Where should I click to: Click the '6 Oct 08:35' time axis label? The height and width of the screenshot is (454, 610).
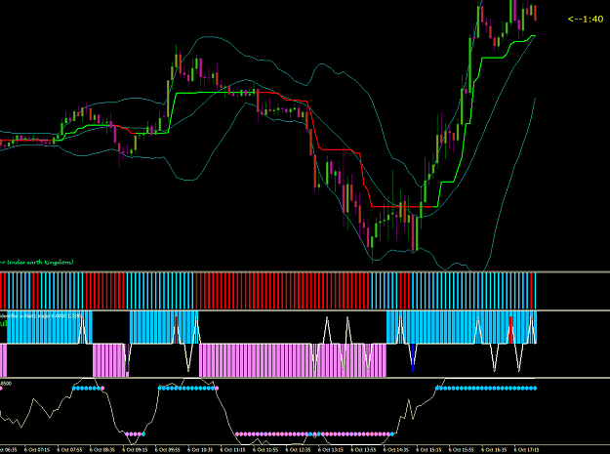[x=102, y=450]
